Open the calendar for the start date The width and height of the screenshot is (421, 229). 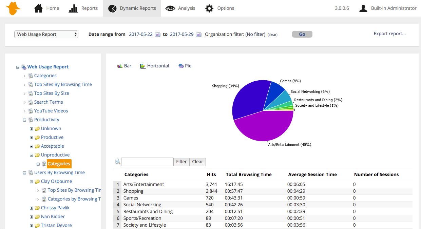157,34
